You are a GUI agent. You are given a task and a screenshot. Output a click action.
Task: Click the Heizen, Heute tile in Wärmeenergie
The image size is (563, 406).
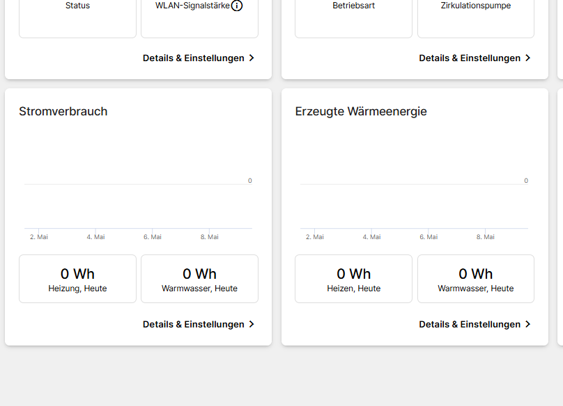click(353, 279)
